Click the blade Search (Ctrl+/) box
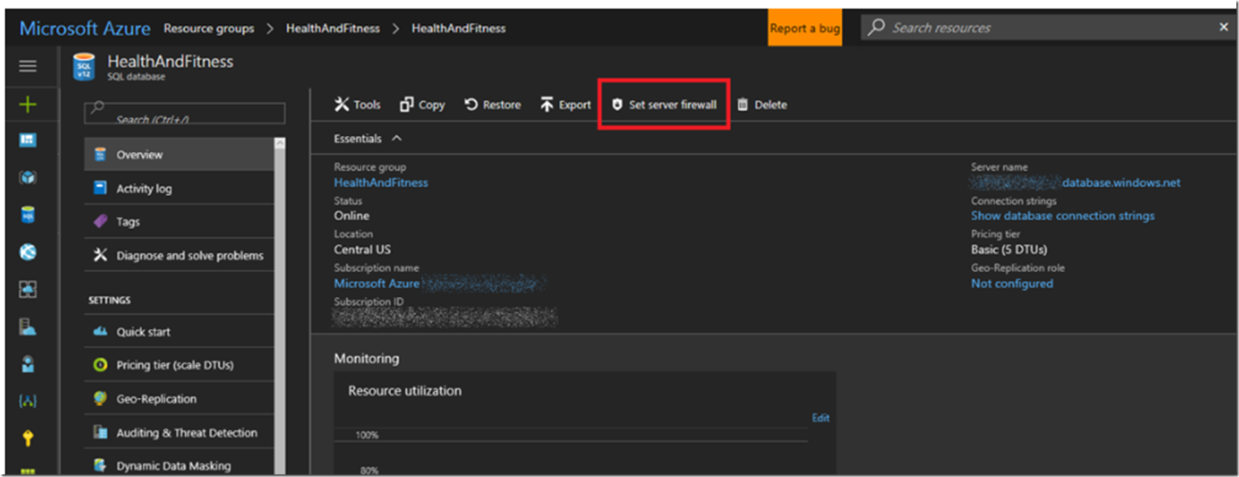Image resolution: width=1239 pixels, height=477 pixels. (x=184, y=113)
